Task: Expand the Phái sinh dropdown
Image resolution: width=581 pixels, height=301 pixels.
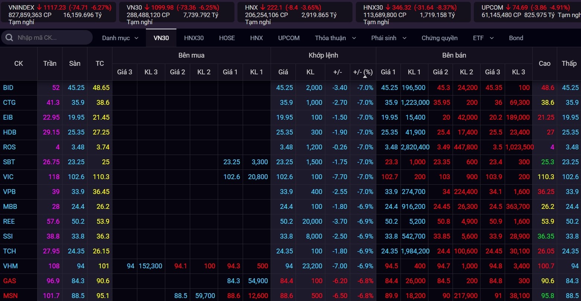Action: [x=405, y=38]
